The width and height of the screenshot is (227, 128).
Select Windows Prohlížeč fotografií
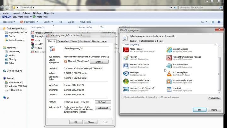139,89
